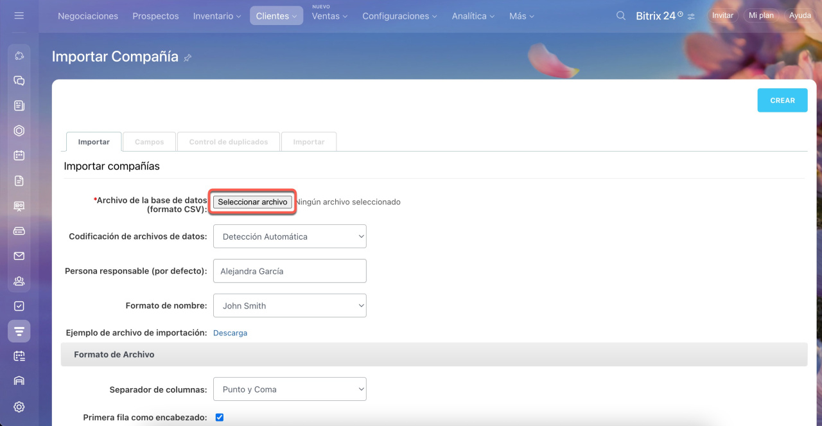Click the search magnifier icon in header

coord(620,15)
